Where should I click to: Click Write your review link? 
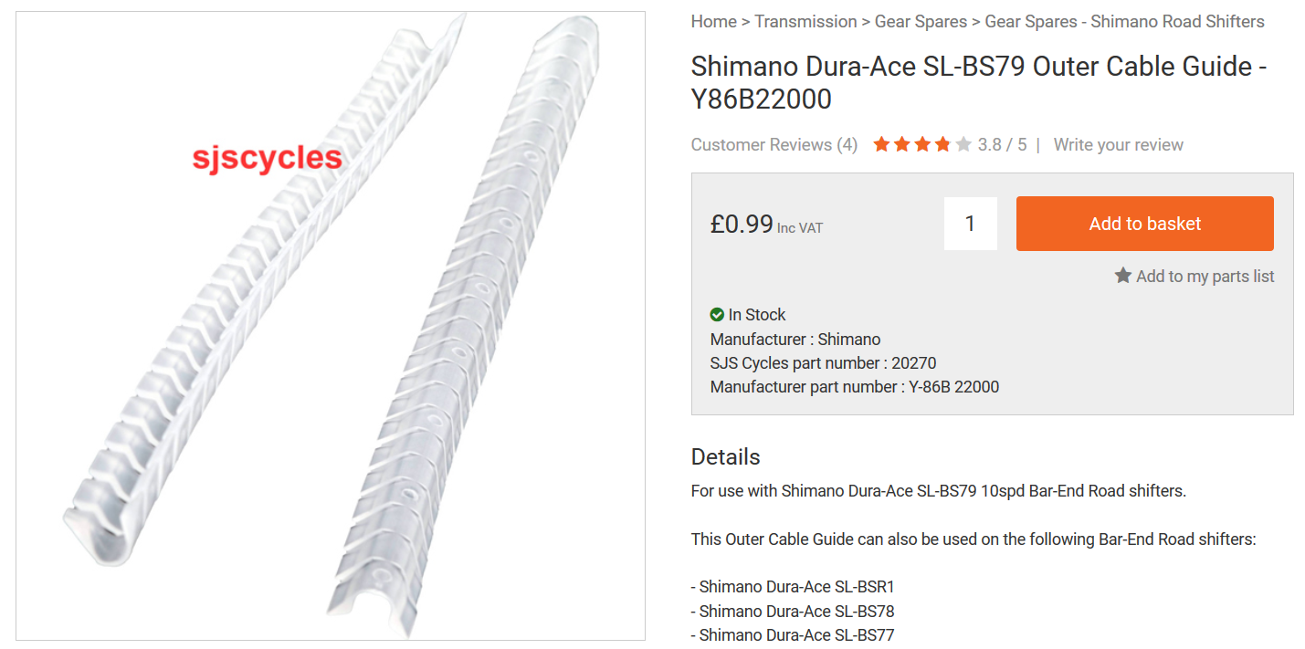[1118, 144]
